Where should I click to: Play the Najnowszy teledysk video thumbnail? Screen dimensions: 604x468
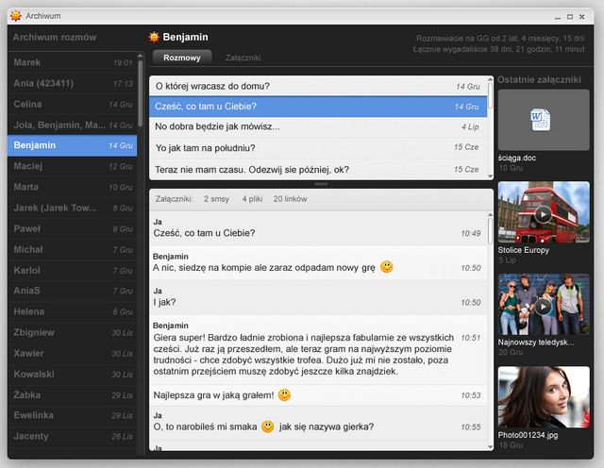point(544,307)
